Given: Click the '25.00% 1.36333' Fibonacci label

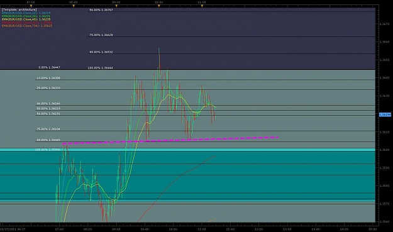Looking at the screenshot, I should click(x=48, y=88).
